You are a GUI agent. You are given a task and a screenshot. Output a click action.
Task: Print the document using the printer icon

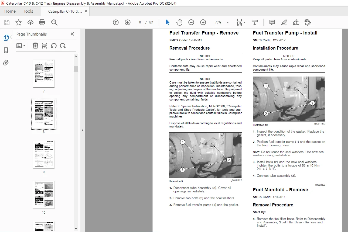[42, 22]
